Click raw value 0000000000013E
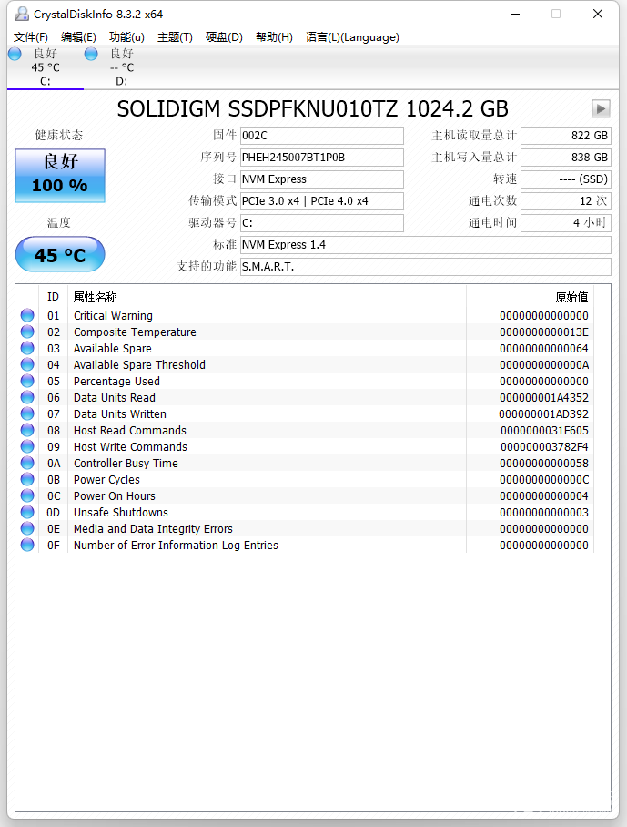This screenshot has width=627, height=827. click(x=544, y=332)
